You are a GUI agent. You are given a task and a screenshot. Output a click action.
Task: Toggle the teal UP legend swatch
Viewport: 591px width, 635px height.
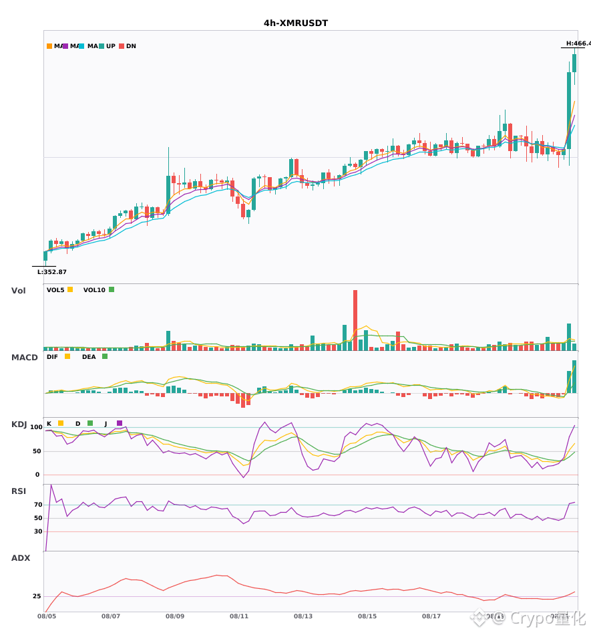[102, 46]
